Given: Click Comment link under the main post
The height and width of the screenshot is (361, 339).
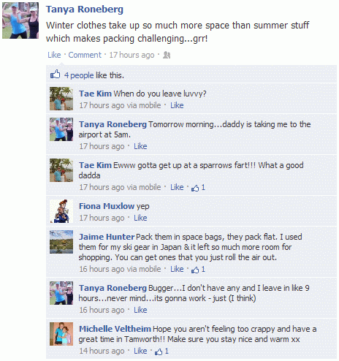Looking at the screenshot, I should click(x=85, y=55).
